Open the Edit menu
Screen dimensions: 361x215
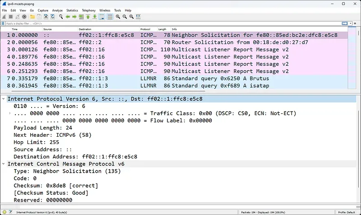pyautogui.click(x=13, y=10)
